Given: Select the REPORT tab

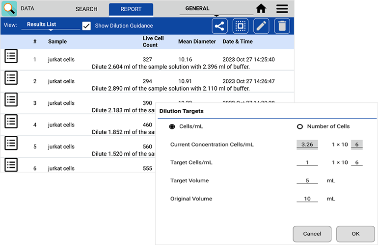Looking at the screenshot, I should coord(131,9).
